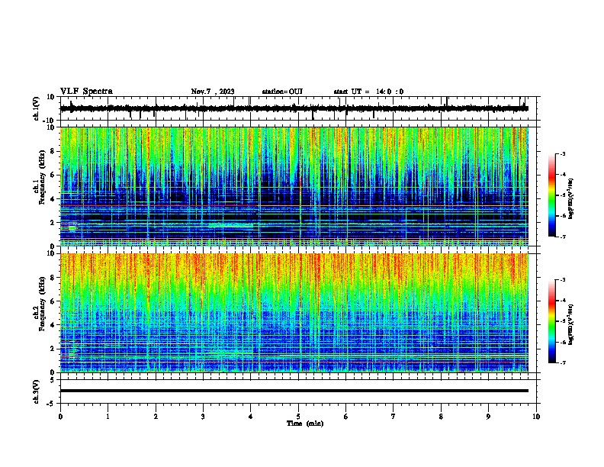Click time axis tick label "6"
The width and height of the screenshot is (604, 467).
[346, 417]
